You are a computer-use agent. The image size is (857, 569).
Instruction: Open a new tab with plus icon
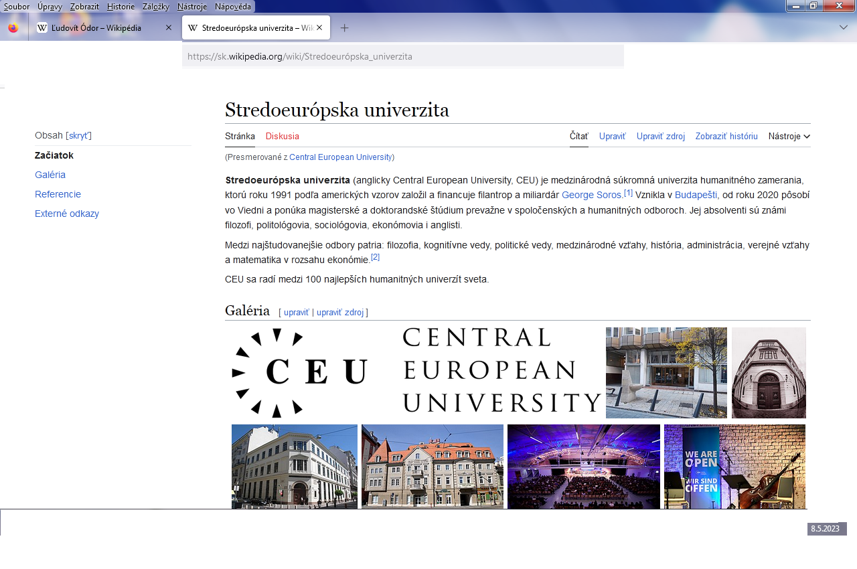(x=344, y=28)
